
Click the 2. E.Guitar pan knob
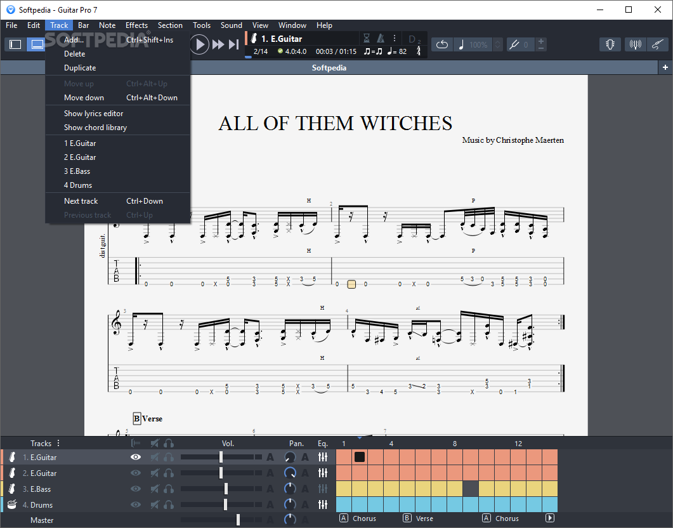pyautogui.click(x=290, y=473)
